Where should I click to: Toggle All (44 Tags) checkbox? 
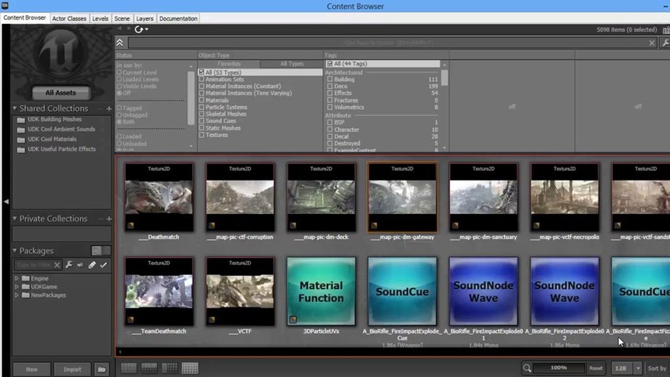click(330, 64)
